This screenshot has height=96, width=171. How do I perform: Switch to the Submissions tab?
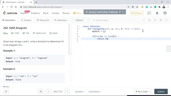[x=61, y=20]
